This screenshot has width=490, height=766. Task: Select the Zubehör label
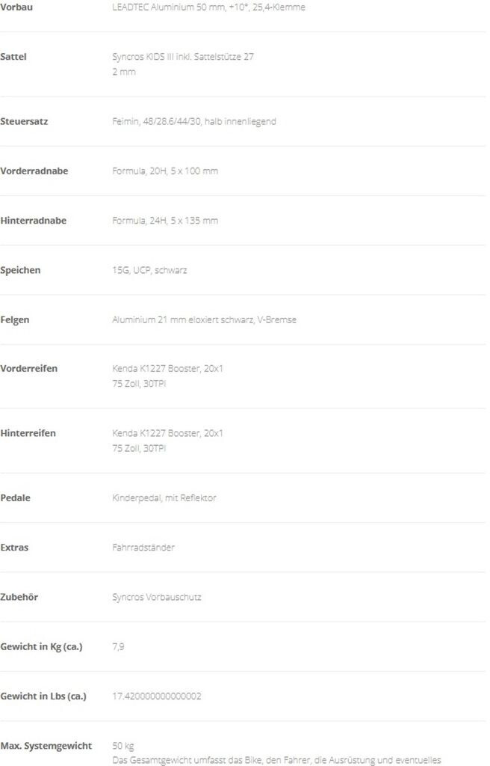[19, 597]
